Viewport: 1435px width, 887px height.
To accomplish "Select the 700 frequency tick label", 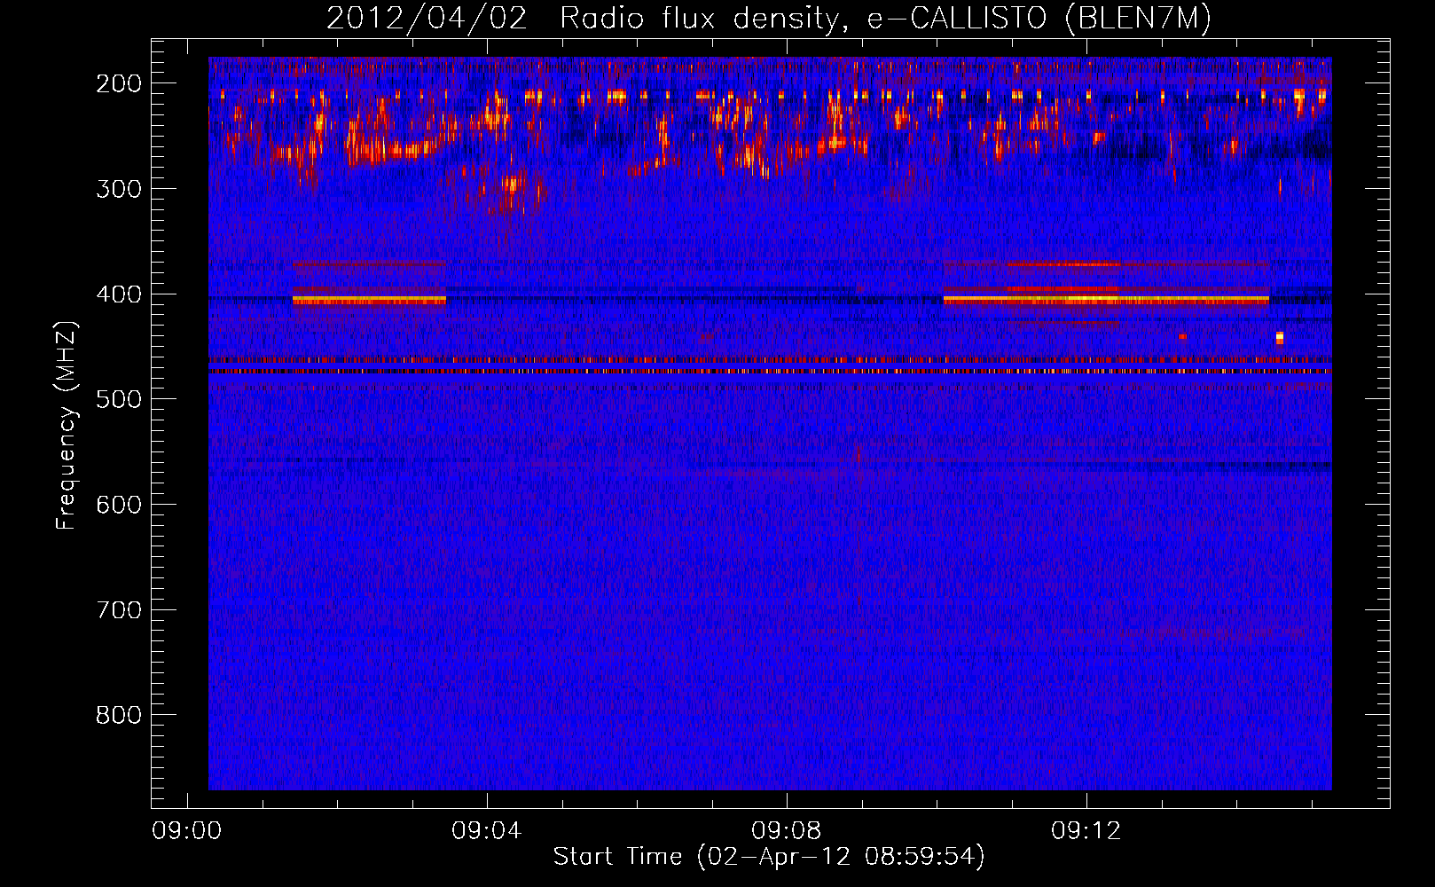I will tap(119, 610).
